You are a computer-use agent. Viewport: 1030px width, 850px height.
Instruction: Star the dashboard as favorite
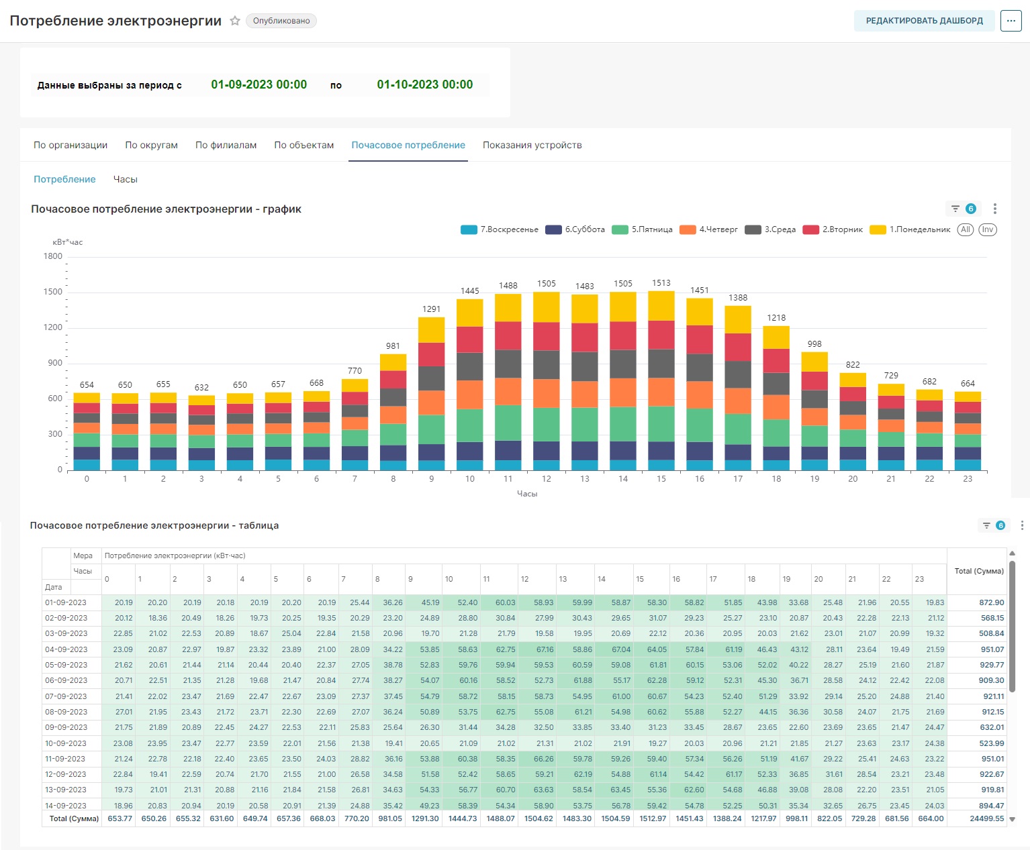tap(235, 21)
